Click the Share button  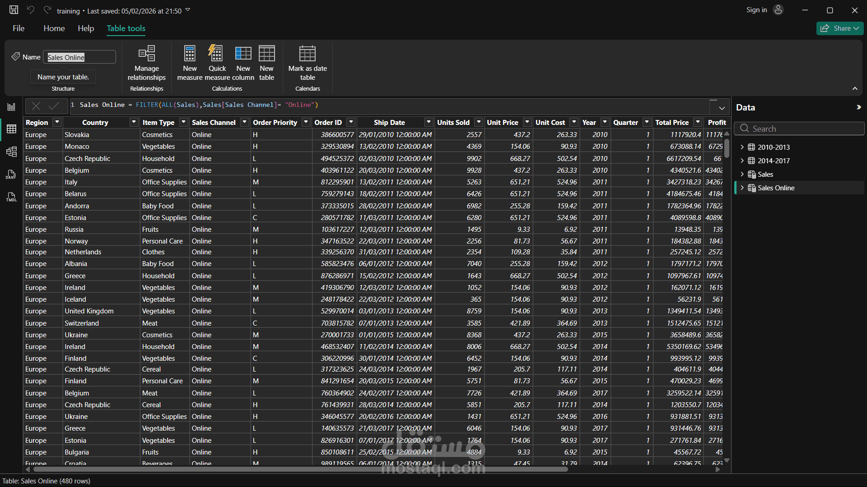pos(839,28)
